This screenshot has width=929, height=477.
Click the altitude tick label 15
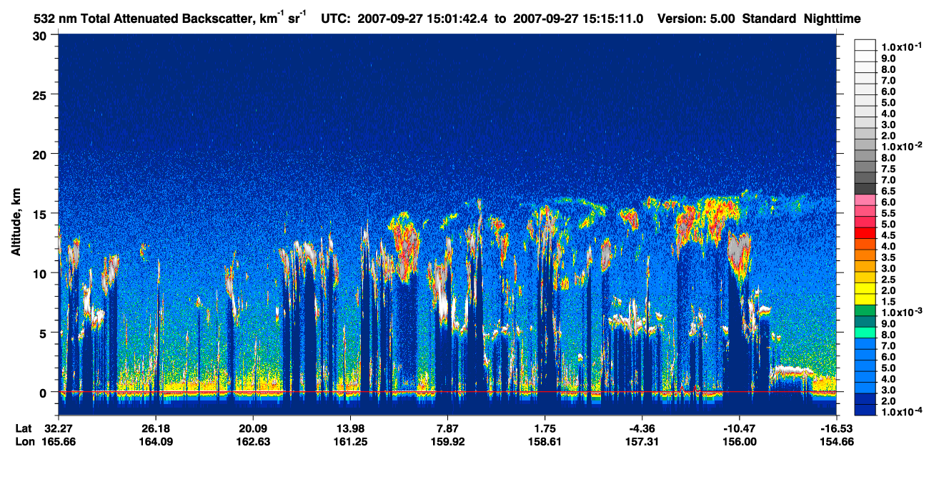[x=41, y=213]
